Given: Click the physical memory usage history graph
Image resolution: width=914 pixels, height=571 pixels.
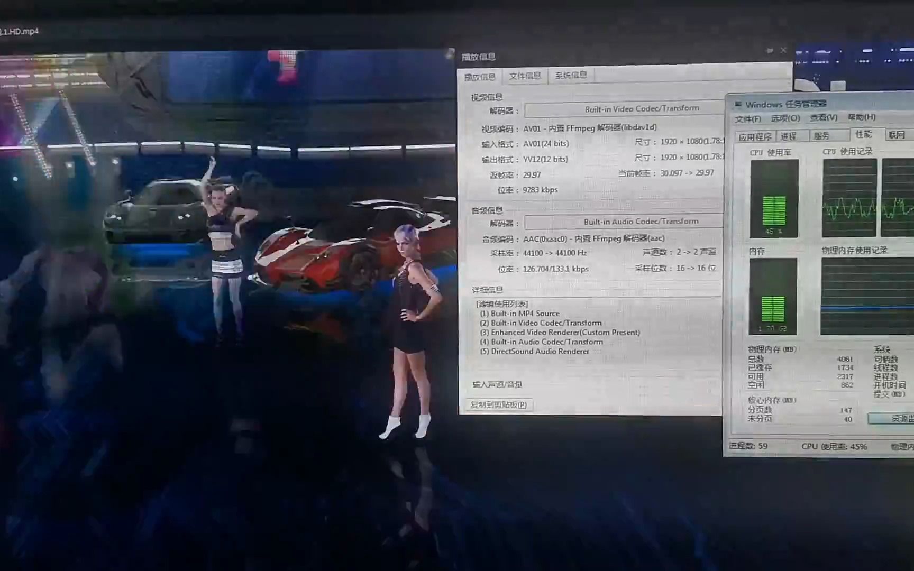Looking at the screenshot, I should click(x=867, y=297).
